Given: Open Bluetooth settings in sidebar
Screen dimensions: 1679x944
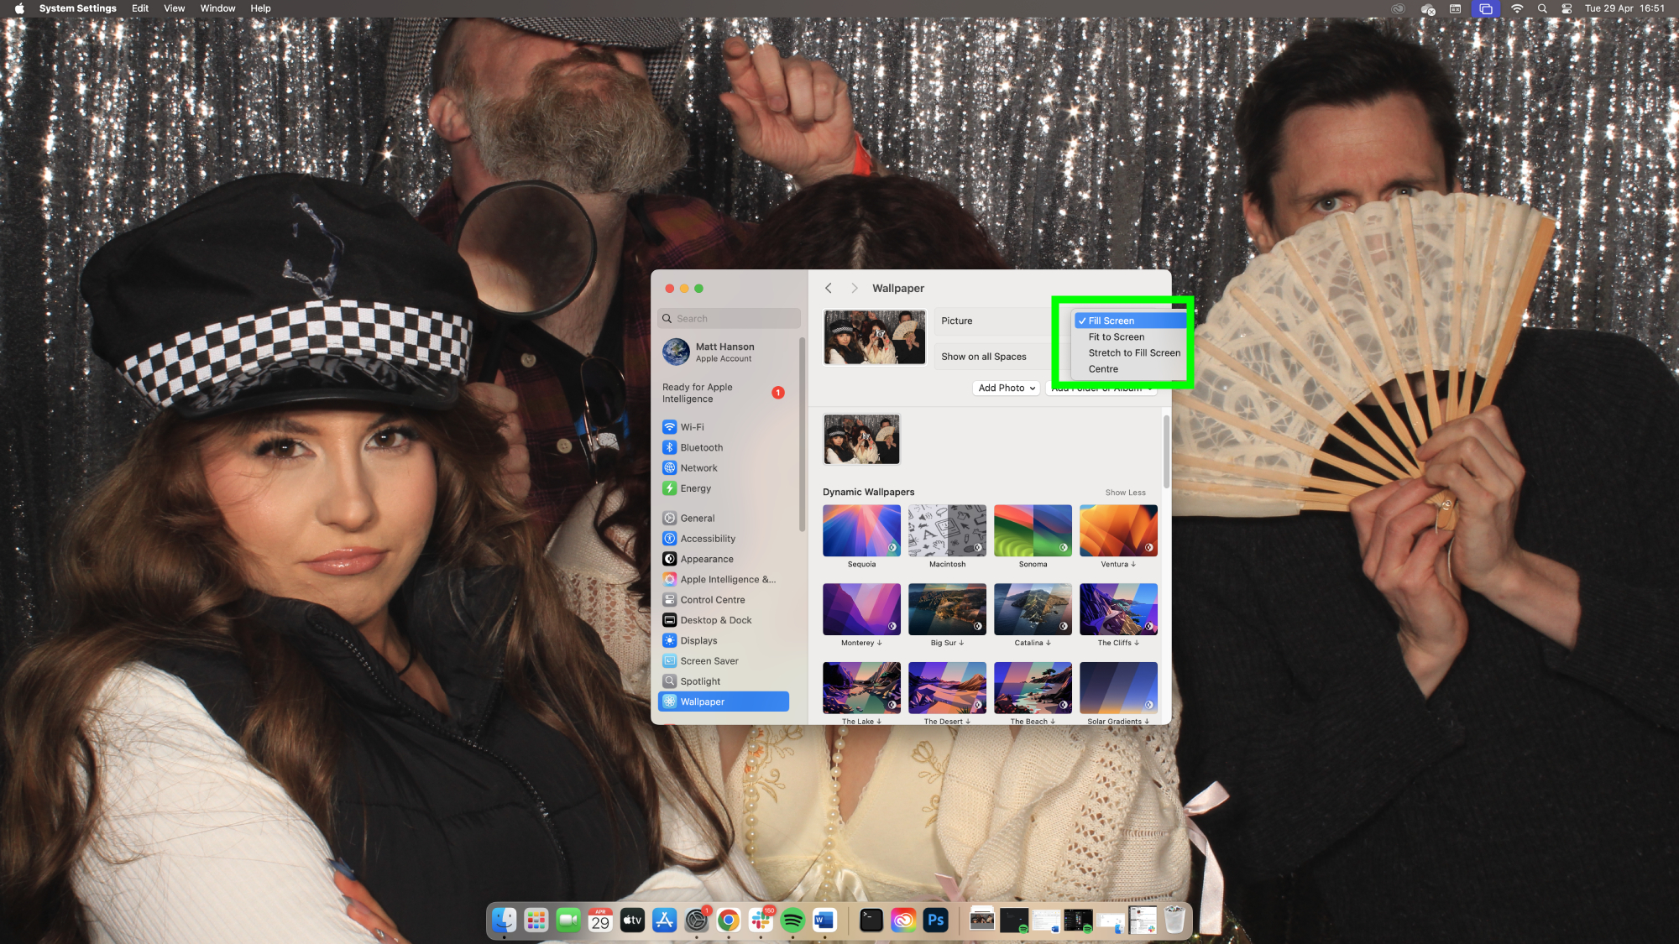Looking at the screenshot, I should pyautogui.click(x=701, y=447).
